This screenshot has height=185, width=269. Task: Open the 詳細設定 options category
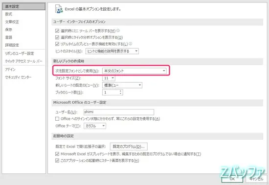12,45
